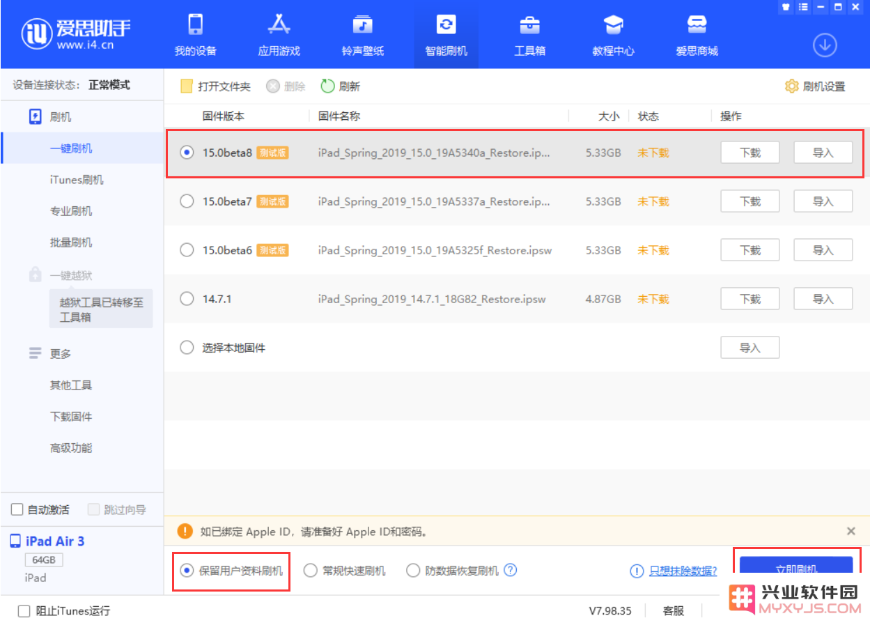Click the help question mark icon

click(511, 570)
